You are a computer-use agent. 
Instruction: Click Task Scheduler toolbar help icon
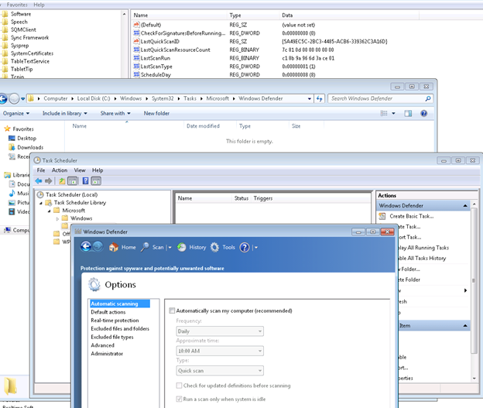[86, 181]
